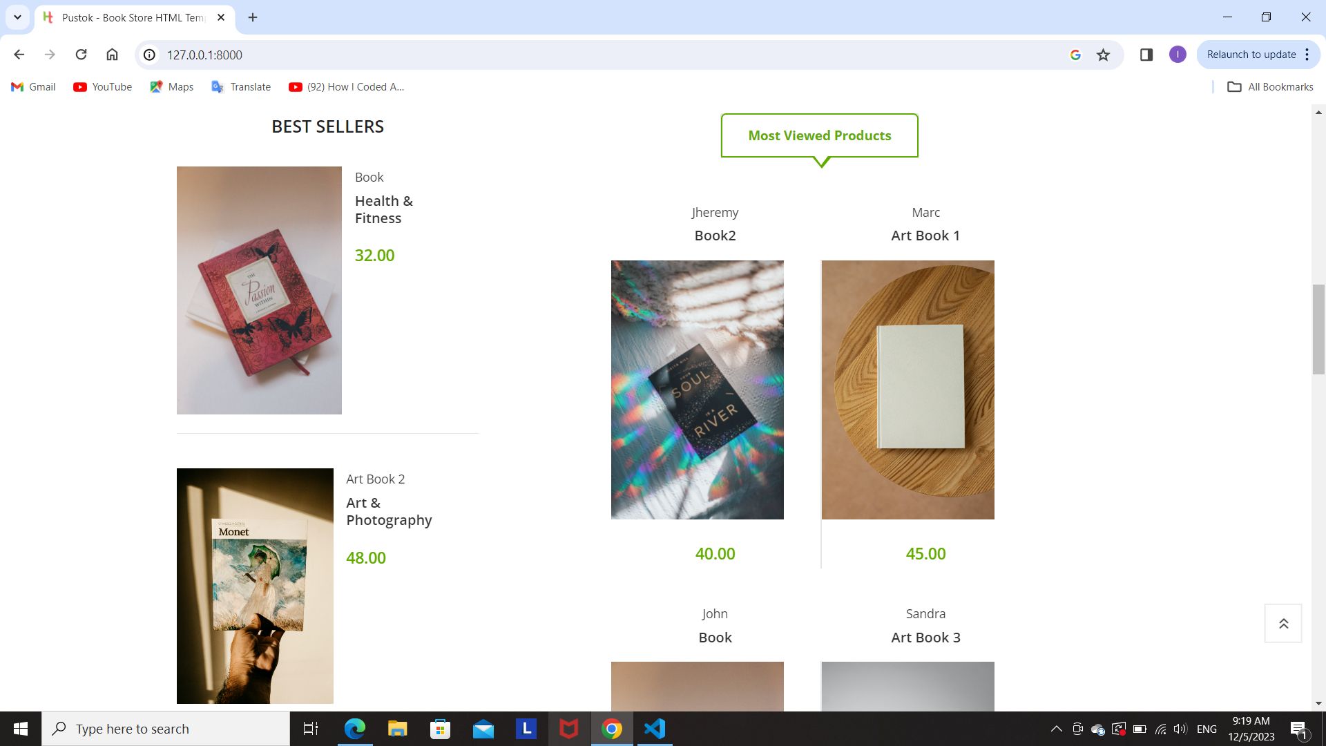Viewport: 1326px width, 746px height.
Task: Open the profile avatar icon
Action: tap(1178, 55)
